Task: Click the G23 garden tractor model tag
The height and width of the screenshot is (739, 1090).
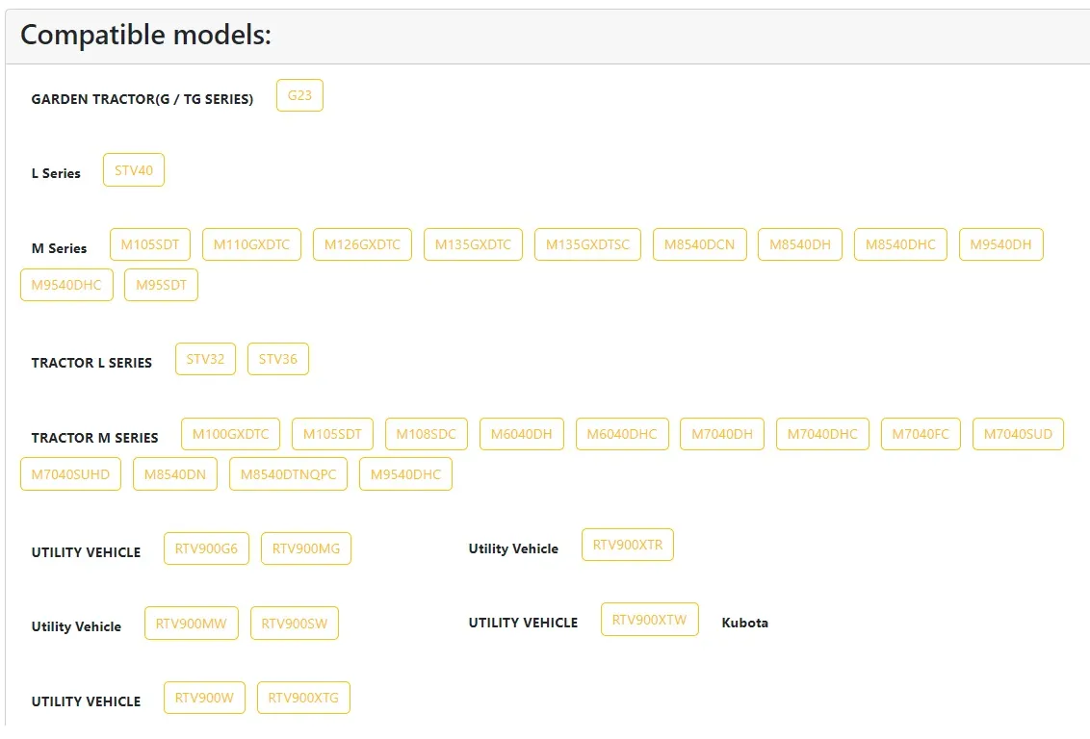Action: (299, 95)
